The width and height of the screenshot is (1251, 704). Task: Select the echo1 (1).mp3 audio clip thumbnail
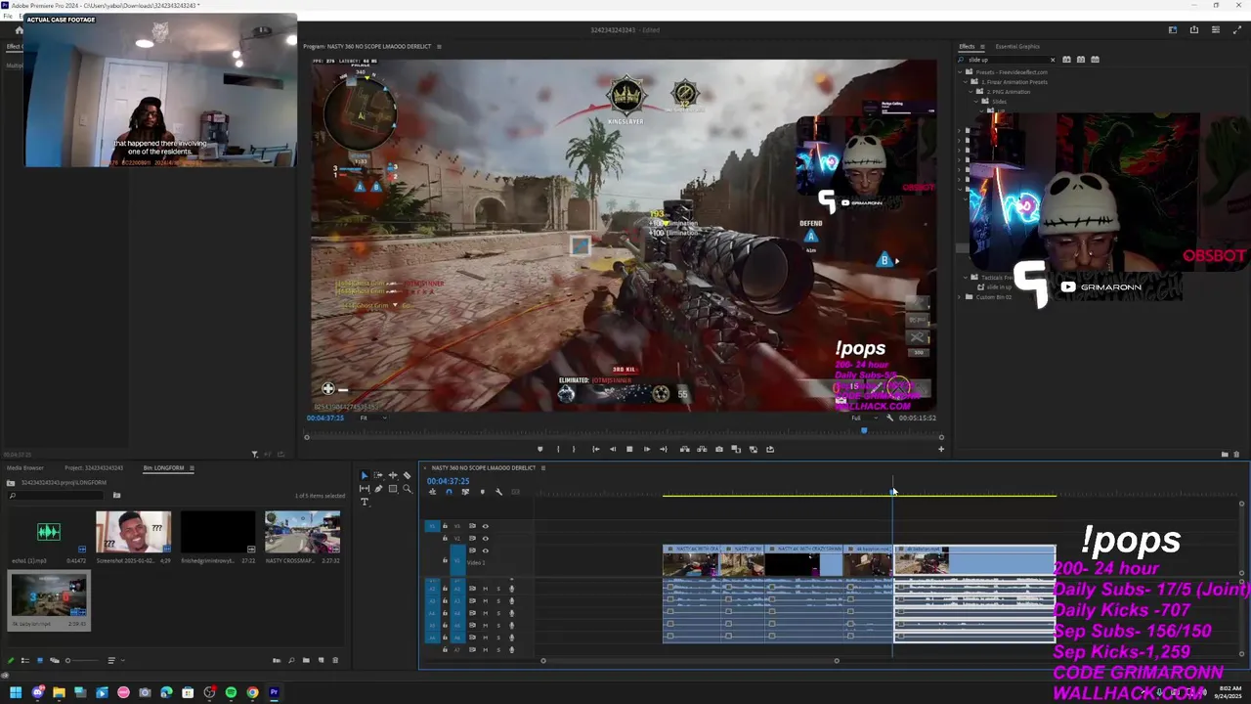pyautogui.click(x=49, y=532)
